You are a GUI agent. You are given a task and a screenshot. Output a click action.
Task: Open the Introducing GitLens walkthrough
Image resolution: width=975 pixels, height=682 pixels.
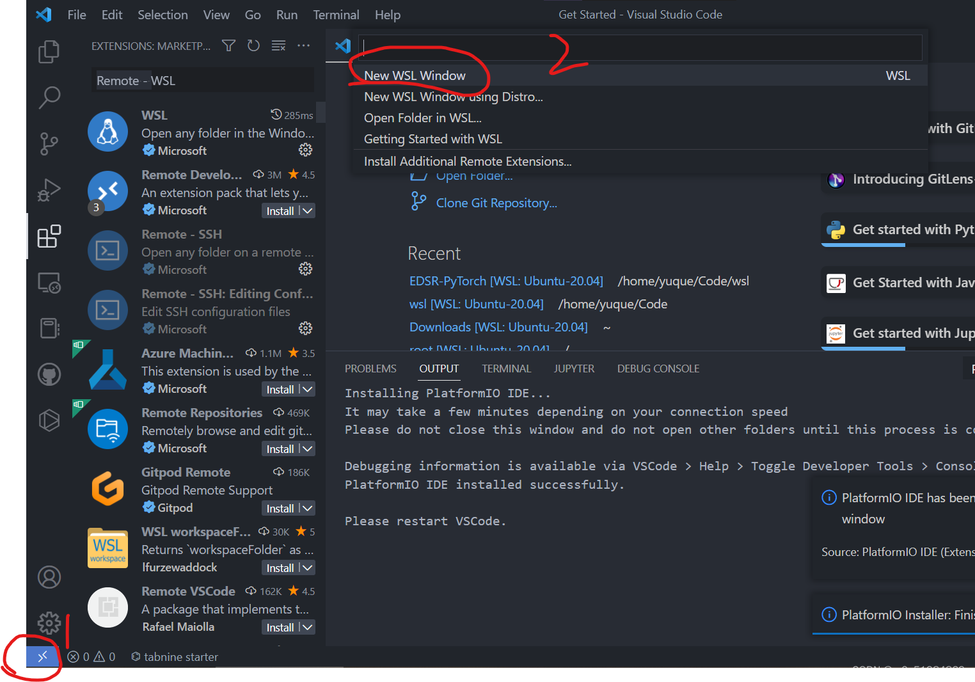pos(898,179)
